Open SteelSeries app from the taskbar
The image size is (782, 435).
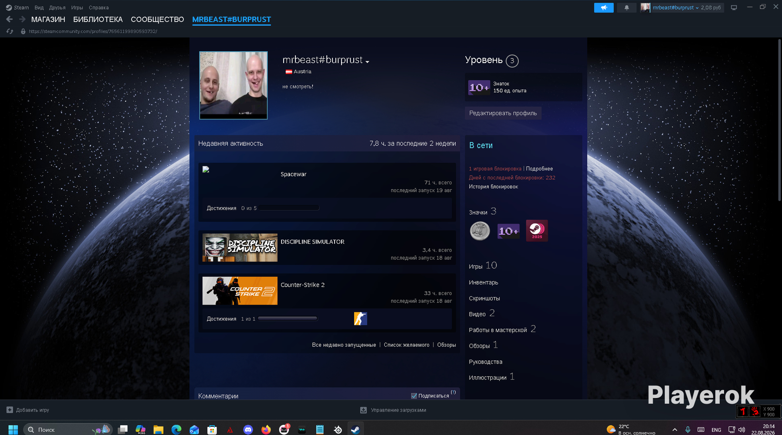point(338,430)
